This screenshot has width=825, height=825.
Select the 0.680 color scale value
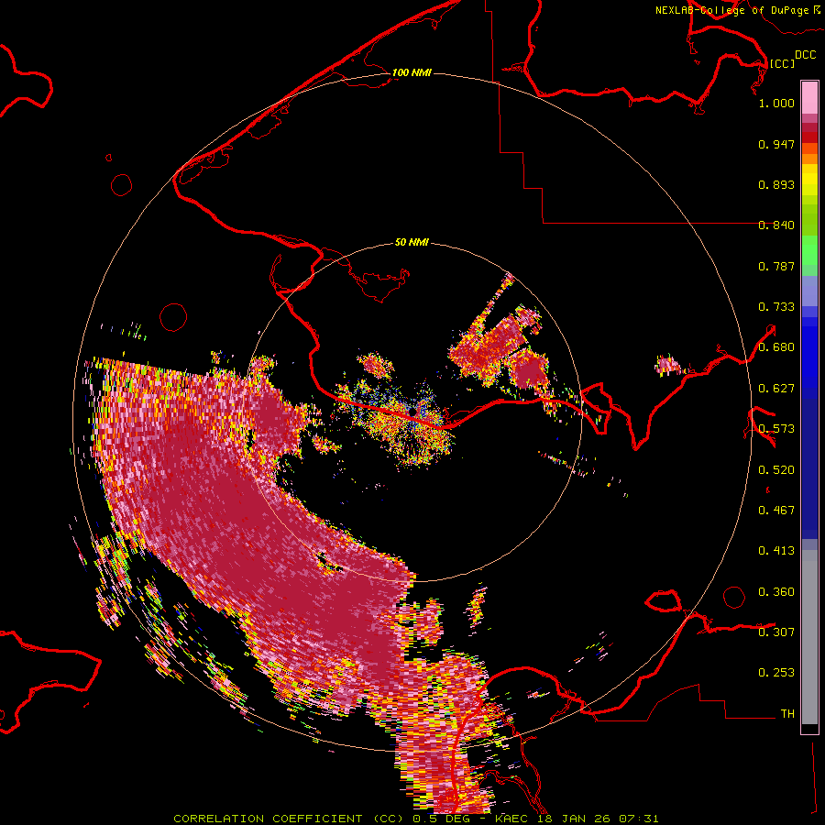(776, 347)
